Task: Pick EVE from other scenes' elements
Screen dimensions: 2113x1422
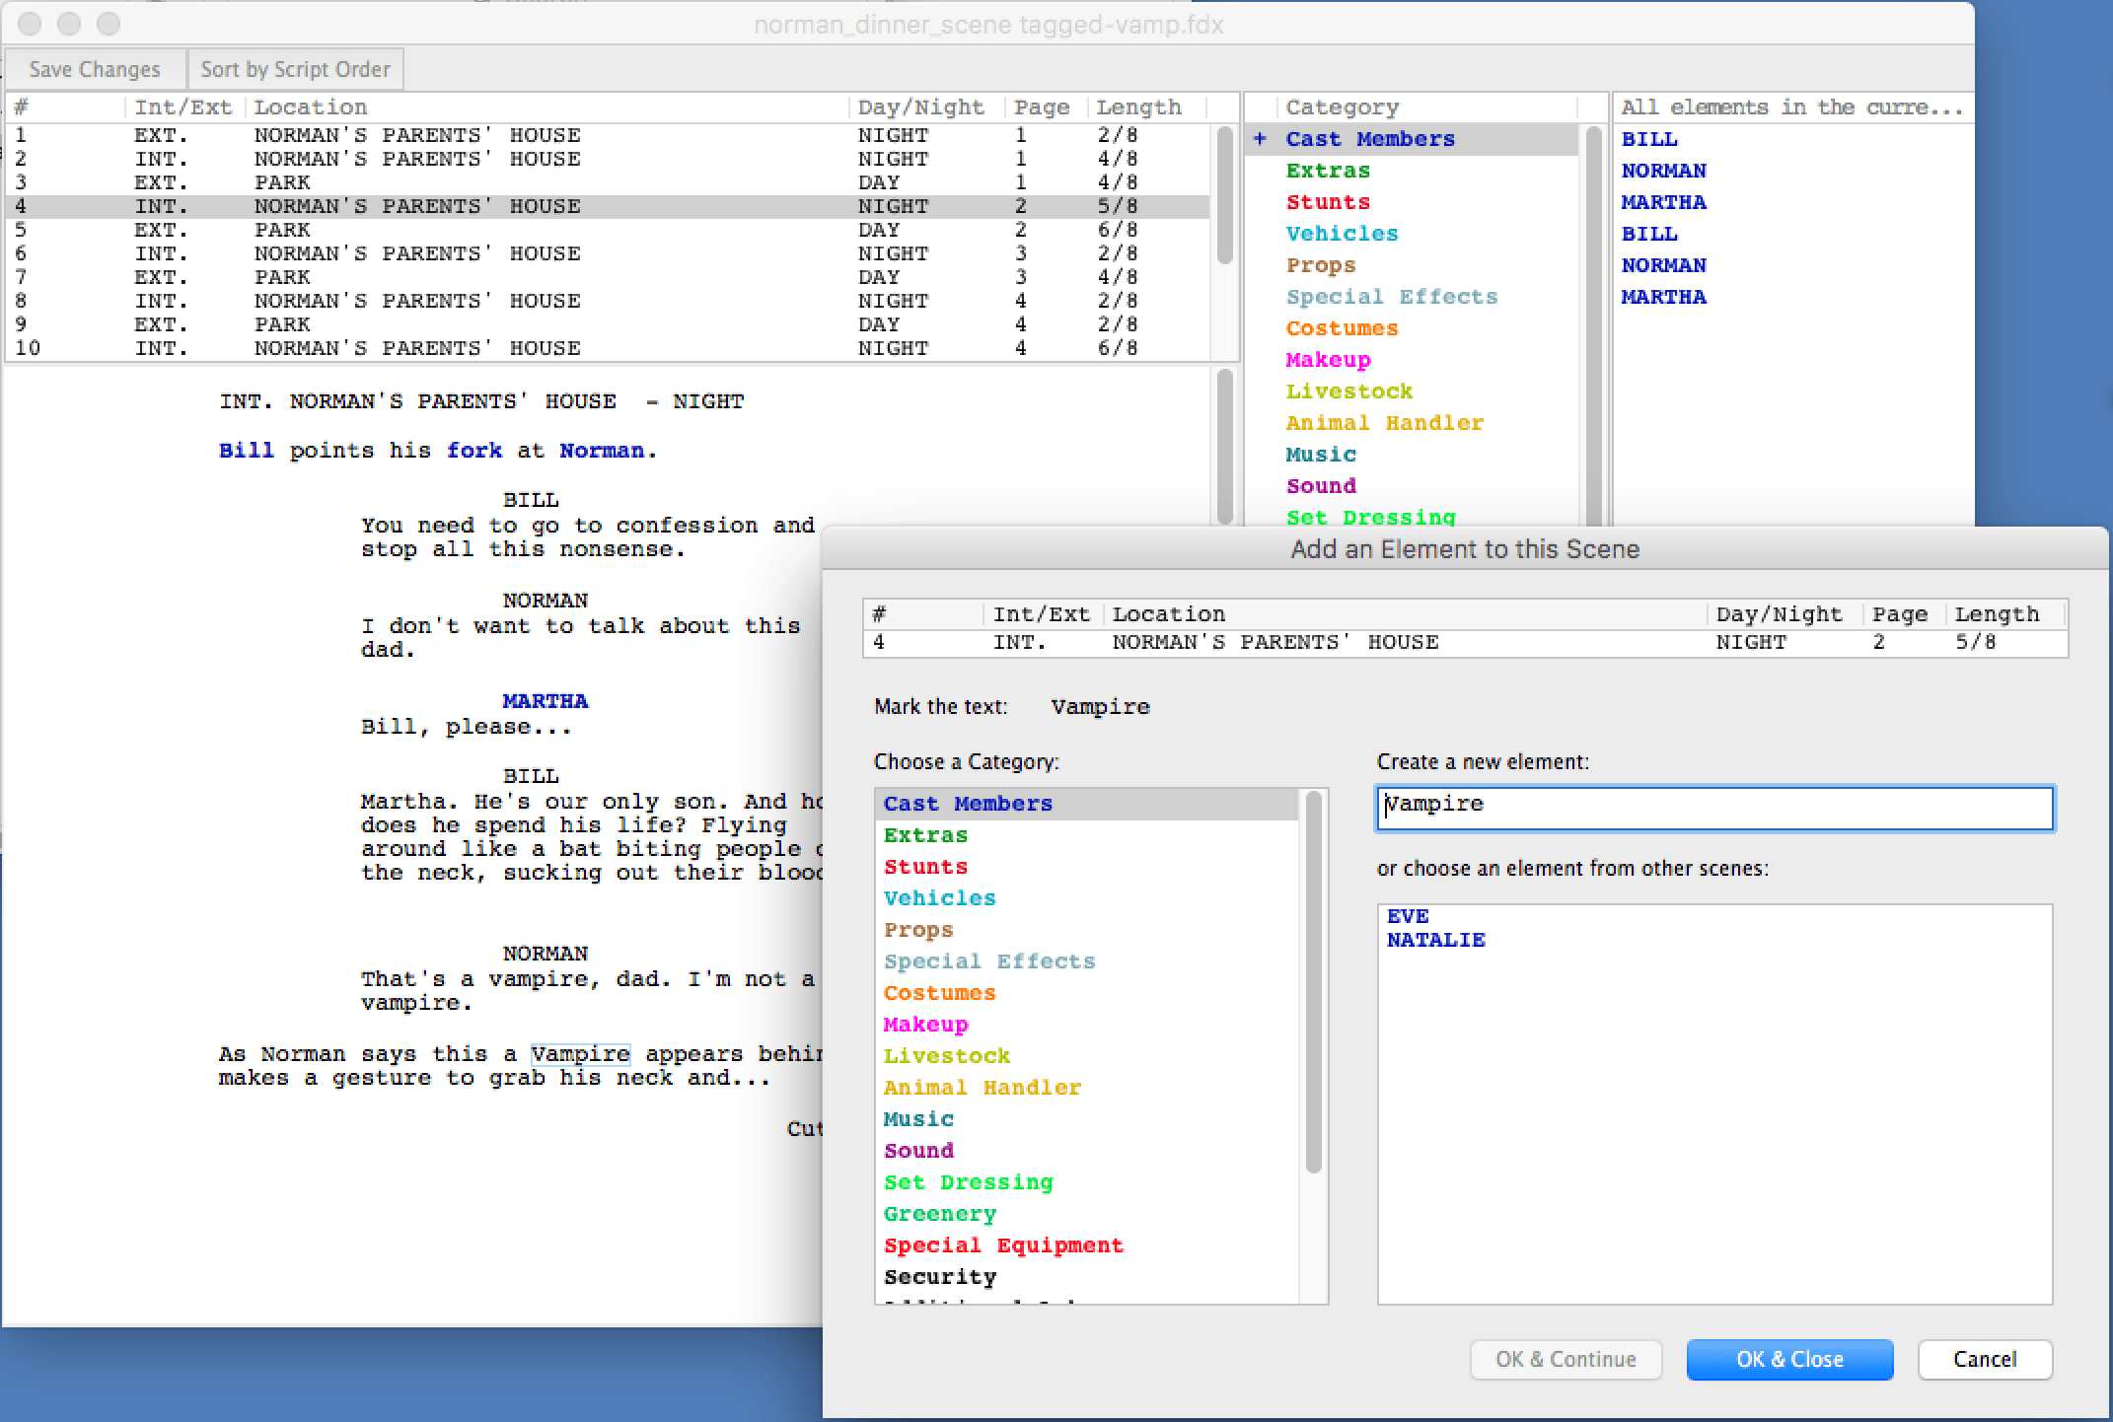Action: pos(1407,916)
